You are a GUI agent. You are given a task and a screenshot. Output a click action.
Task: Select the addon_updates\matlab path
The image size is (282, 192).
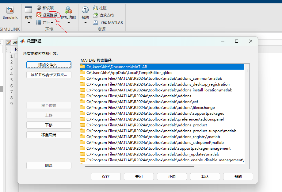(162, 154)
